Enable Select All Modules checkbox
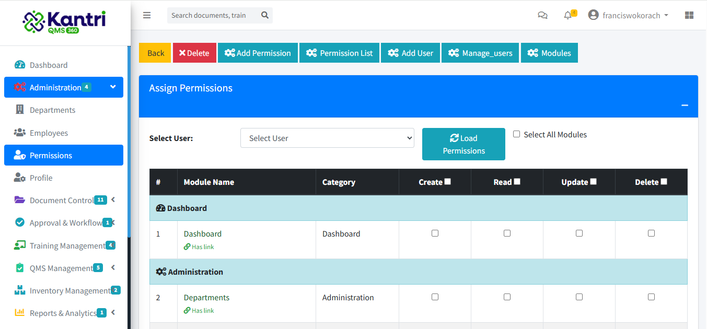 tap(516, 134)
